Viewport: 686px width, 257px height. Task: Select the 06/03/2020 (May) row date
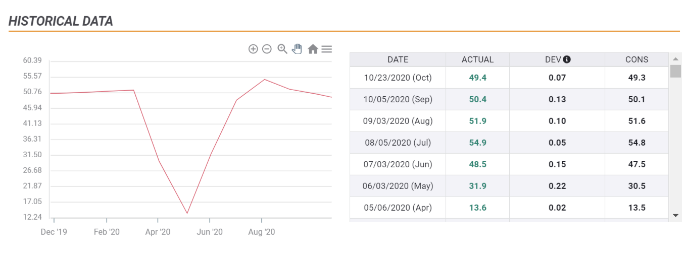(x=398, y=186)
